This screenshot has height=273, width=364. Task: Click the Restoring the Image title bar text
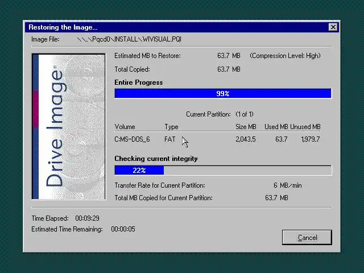pyautogui.click(x=63, y=27)
